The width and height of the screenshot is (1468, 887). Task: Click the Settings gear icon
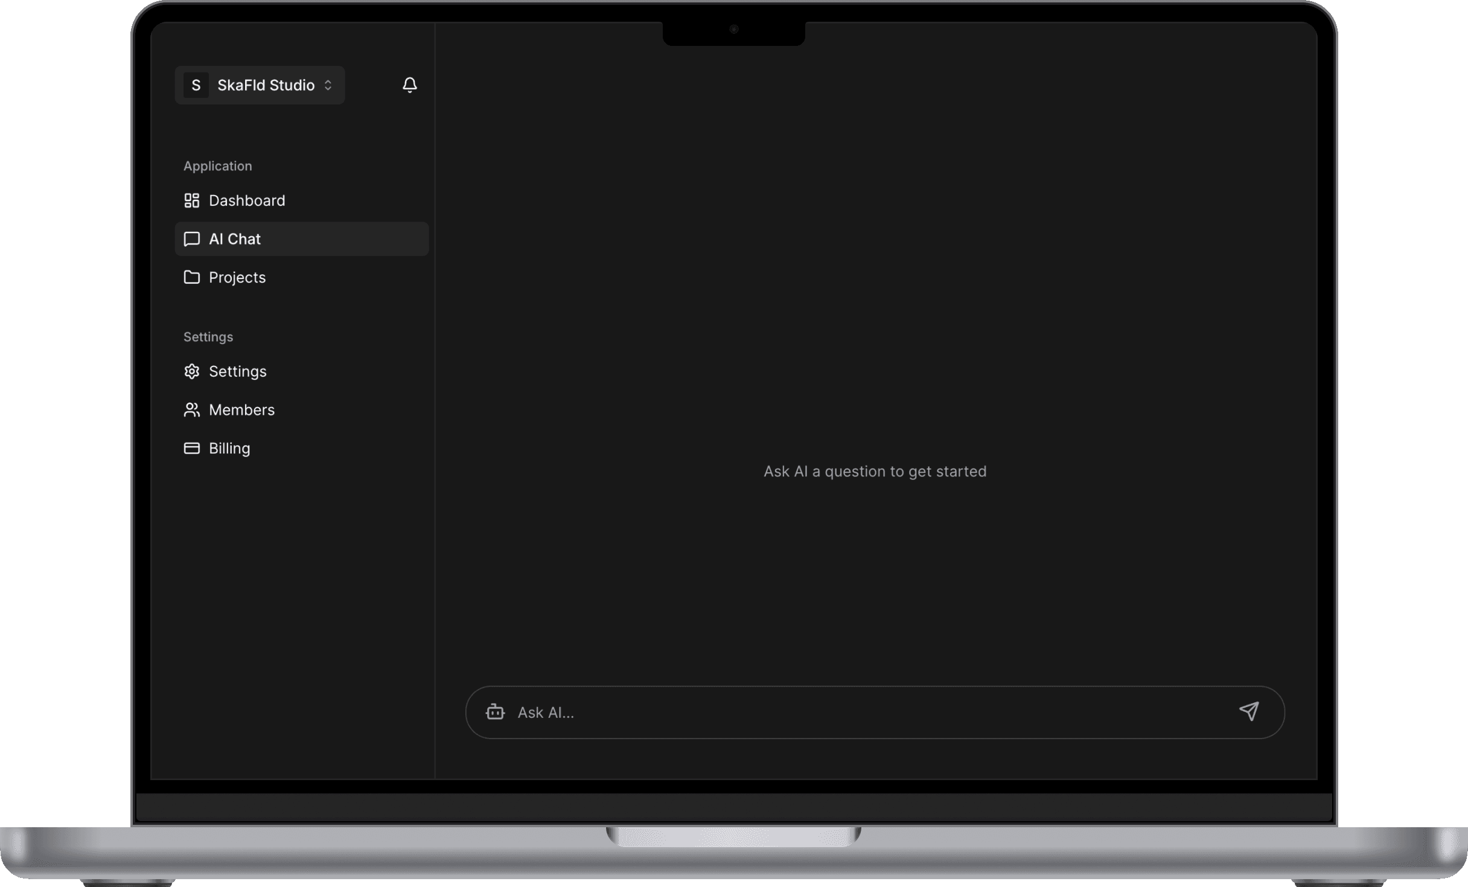tap(191, 371)
